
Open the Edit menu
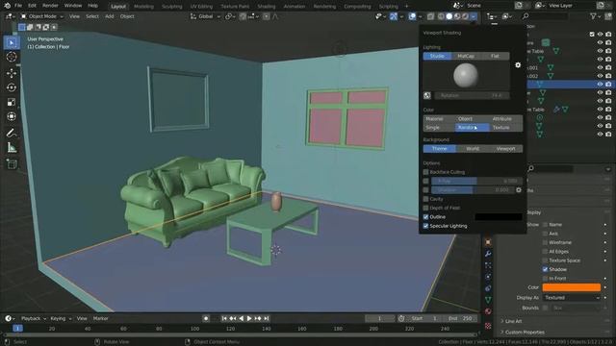[x=32, y=6]
